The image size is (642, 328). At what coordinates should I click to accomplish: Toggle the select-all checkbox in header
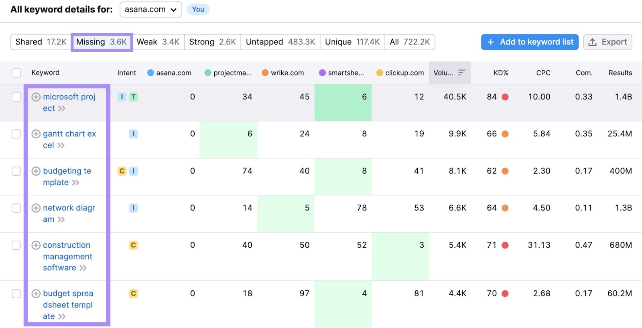click(x=16, y=73)
